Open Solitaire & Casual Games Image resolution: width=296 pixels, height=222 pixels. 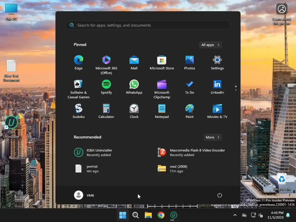pyautogui.click(x=79, y=89)
